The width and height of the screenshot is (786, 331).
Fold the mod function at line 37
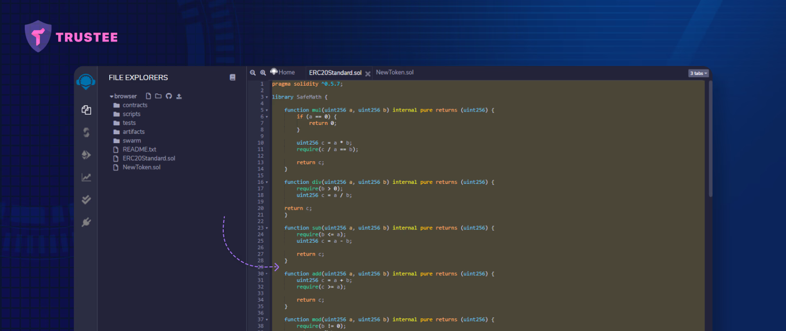coord(267,320)
